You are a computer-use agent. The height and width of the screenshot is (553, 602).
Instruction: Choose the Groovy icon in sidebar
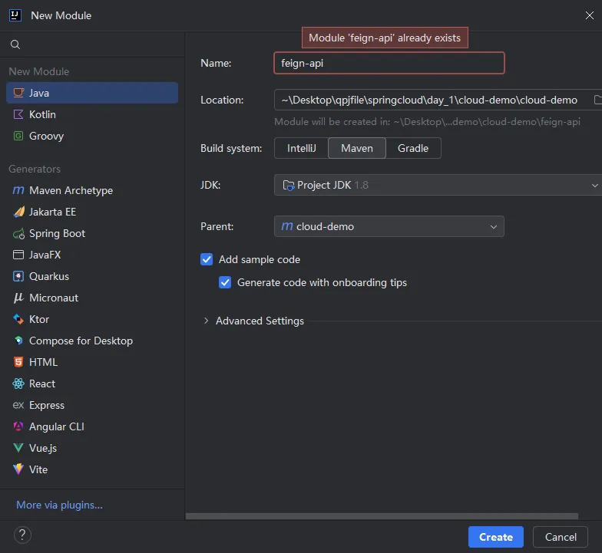tap(18, 136)
